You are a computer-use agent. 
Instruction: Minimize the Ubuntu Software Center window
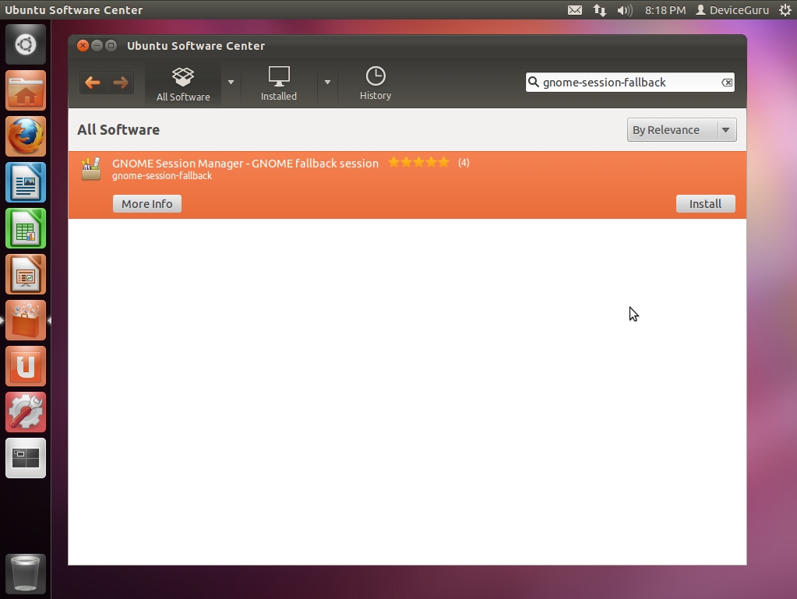97,46
